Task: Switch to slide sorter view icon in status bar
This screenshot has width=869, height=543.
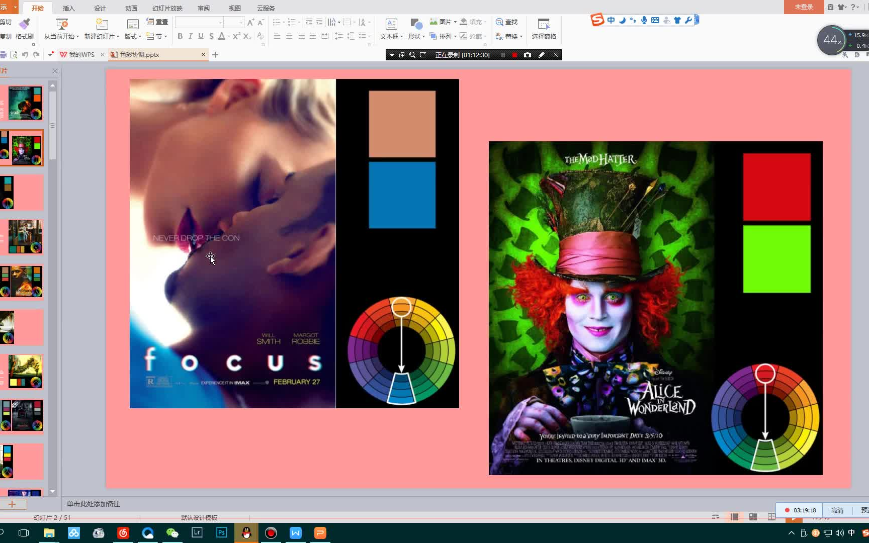Action: 753,517
